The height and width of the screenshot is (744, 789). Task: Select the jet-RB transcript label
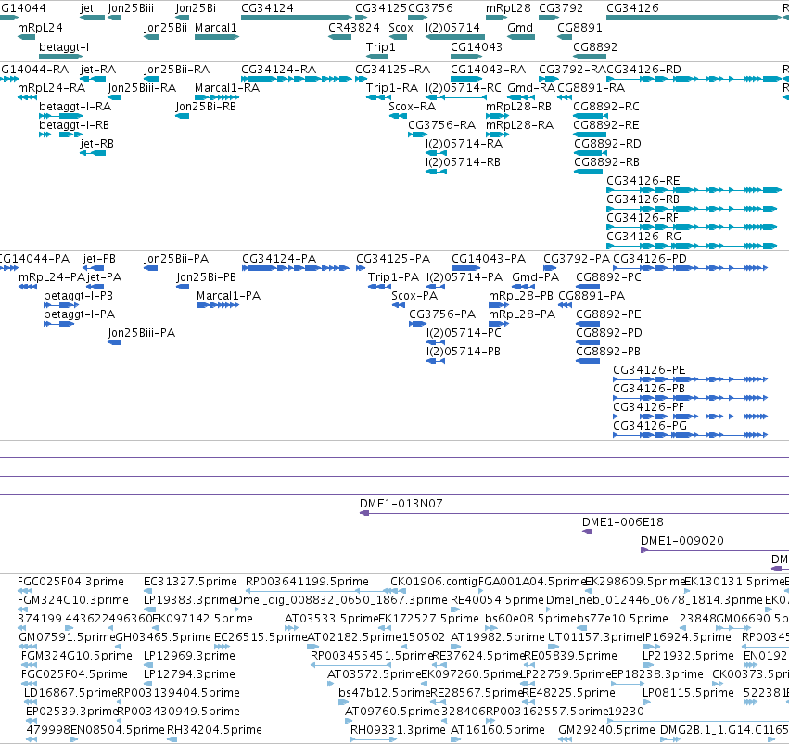[x=97, y=144]
